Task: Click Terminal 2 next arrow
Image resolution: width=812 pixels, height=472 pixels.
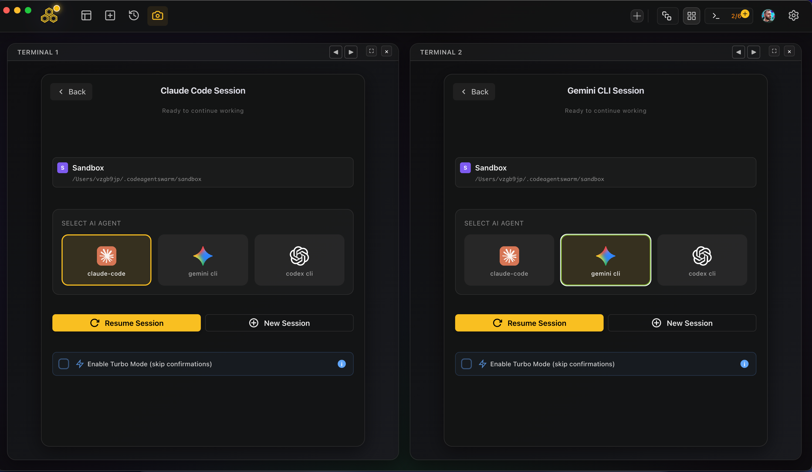Action: tap(754, 52)
